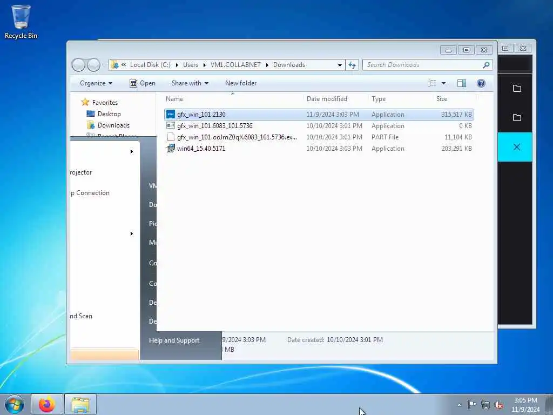The image size is (553, 415).
Task: Toggle the preview pane icon
Action: (x=462, y=83)
